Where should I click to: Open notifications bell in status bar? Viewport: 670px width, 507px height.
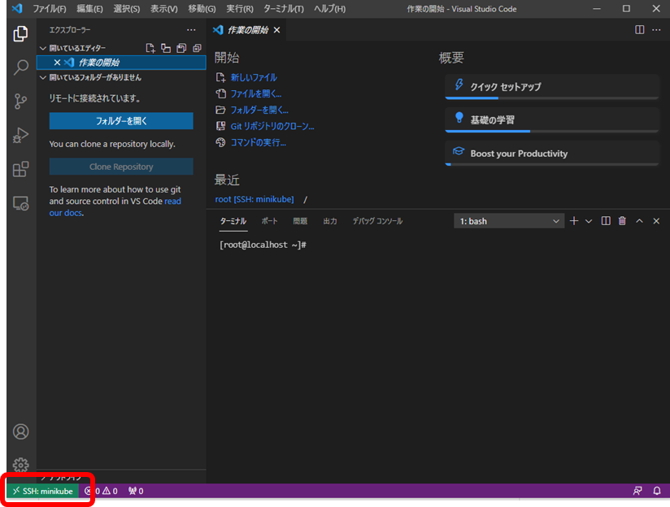tap(657, 491)
